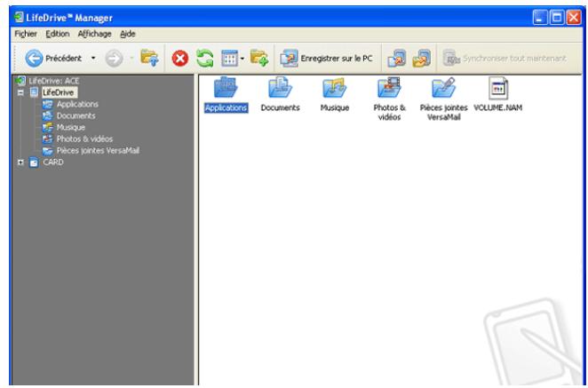The width and height of the screenshot is (588, 388).
Task: Open the Edition menu
Action: coord(58,34)
